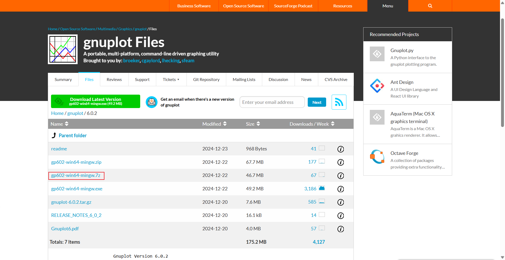Click the Next email subscribe button
The height and width of the screenshot is (260, 505).
click(317, 102)
